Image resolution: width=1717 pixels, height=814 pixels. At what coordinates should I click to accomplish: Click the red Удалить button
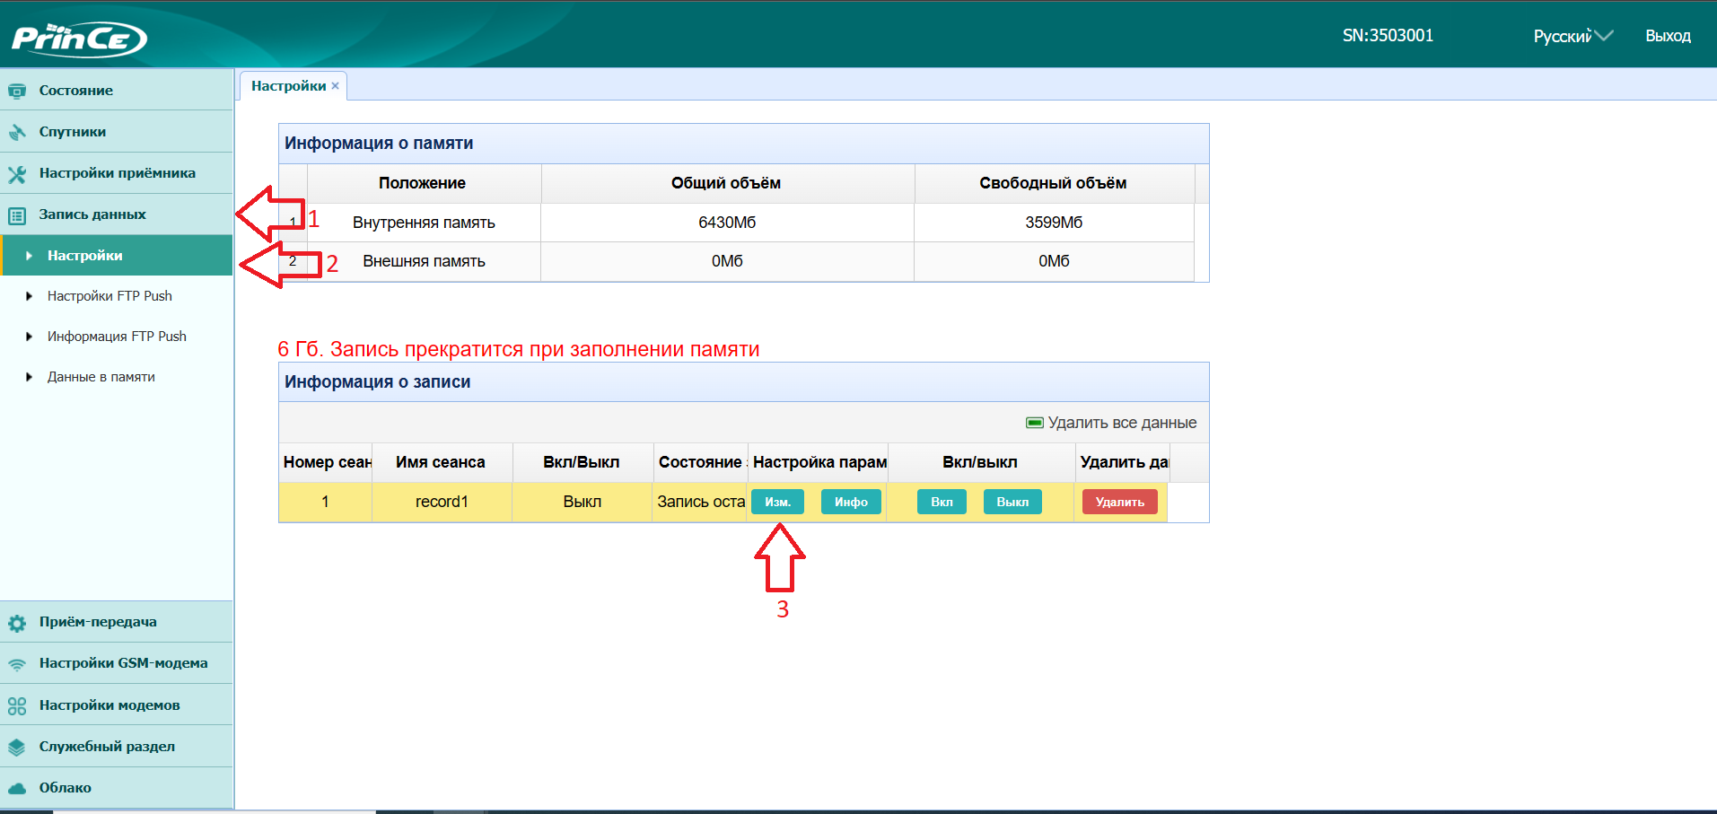[x=1119, y=502]
